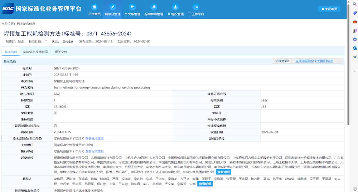The width and height of the screenshot is (358, 192).
Task: Click the red toolbox sidebar icon
Action: pos(355,22)
